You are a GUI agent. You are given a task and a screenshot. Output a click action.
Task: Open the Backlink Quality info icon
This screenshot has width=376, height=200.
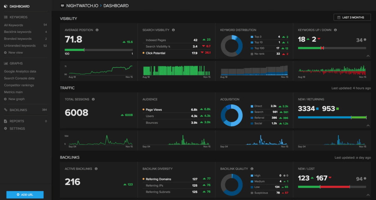pos(252,169)
